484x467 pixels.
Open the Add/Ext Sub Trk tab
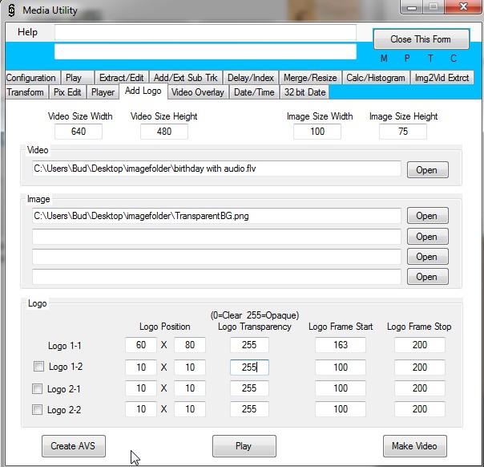(186, 78)
